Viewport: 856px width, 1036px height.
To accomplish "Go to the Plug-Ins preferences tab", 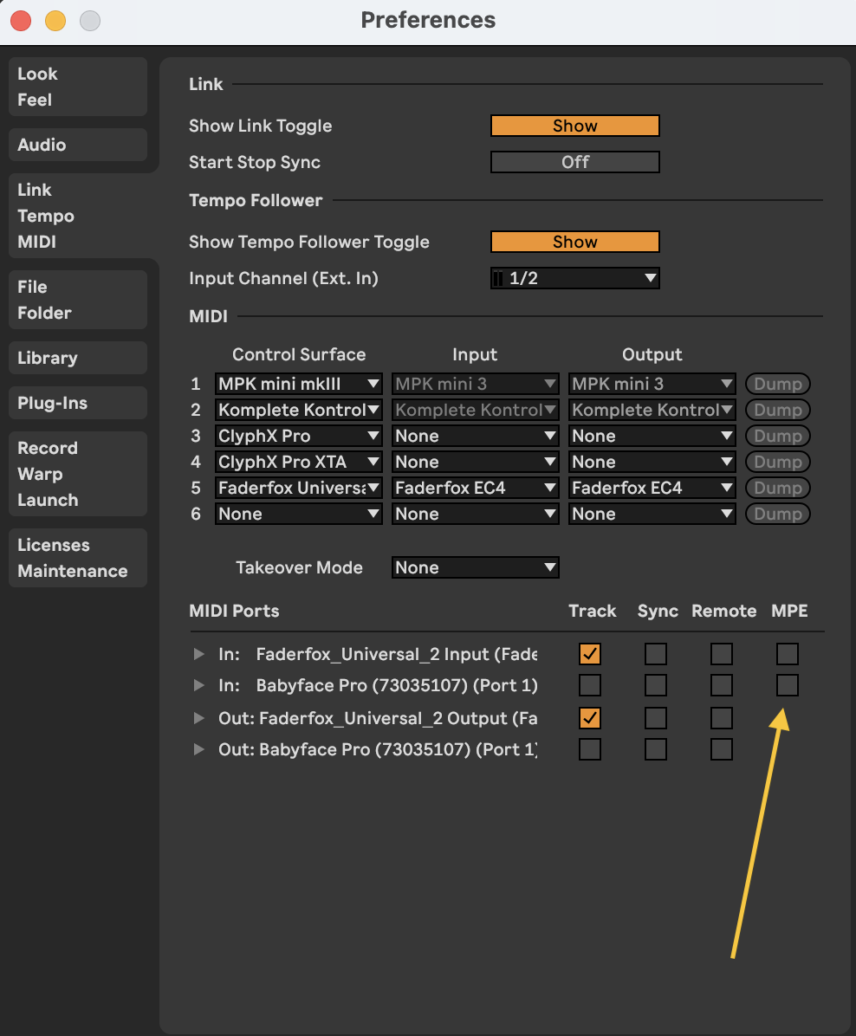I will pyautogui.click(x=78, y=403).
